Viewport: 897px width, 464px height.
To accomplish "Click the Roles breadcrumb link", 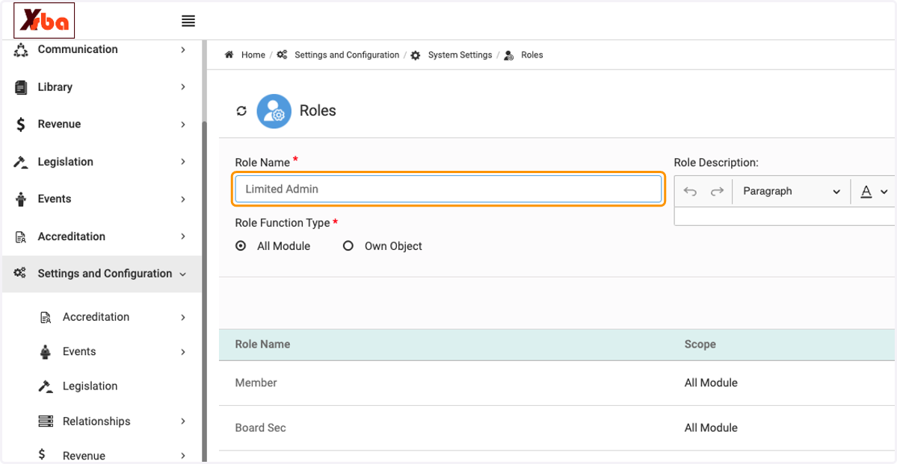I will tap(532, 55).
